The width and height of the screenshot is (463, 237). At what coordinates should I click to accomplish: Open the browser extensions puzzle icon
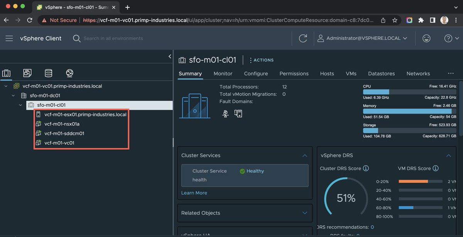click(x=421, y=20)
